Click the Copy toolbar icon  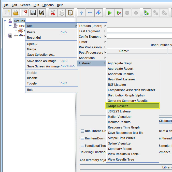pyautogui.click(x=61, y=13)
